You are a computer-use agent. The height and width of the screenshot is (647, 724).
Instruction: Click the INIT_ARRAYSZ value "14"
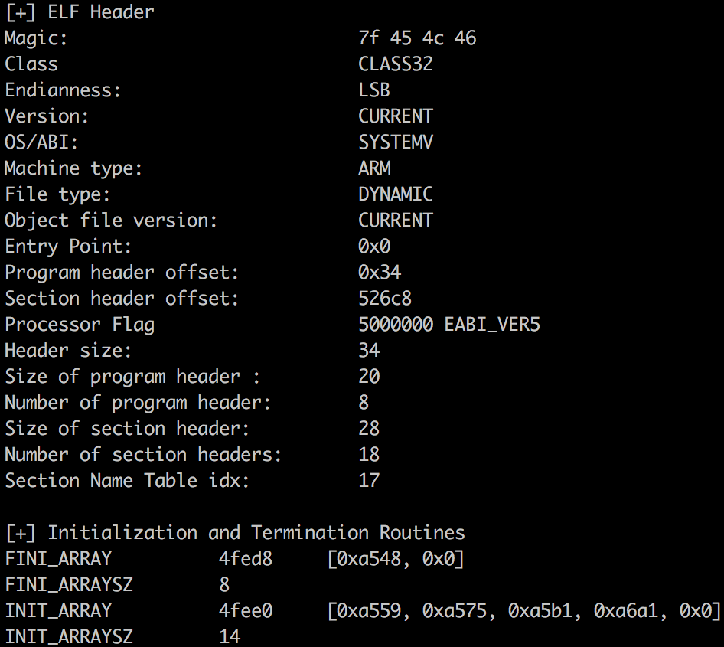pyautogui.click(x=230, y=637)
